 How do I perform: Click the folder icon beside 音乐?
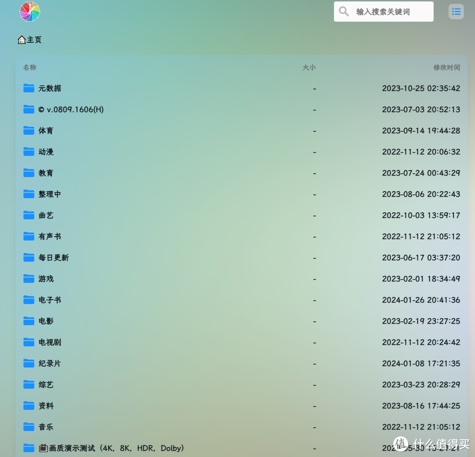click(x=29, y=427)
